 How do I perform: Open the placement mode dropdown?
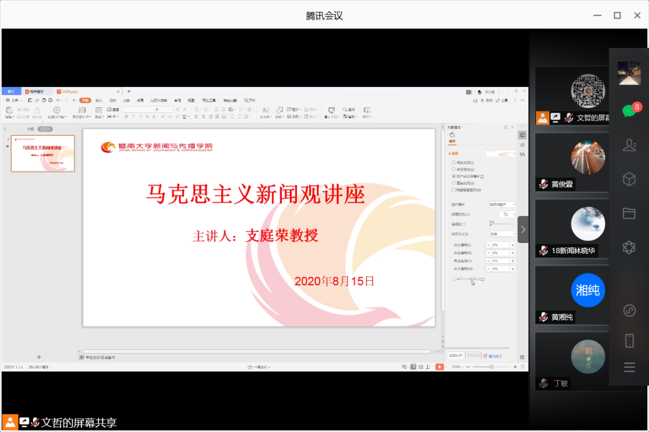[x=501, y=233]
